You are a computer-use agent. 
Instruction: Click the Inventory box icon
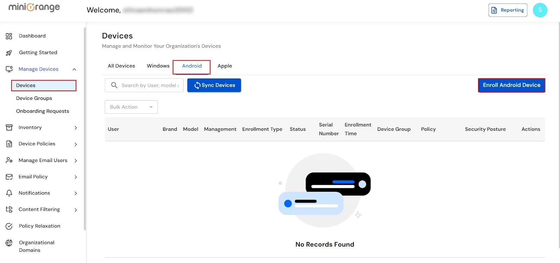click(x=9, y=127)
